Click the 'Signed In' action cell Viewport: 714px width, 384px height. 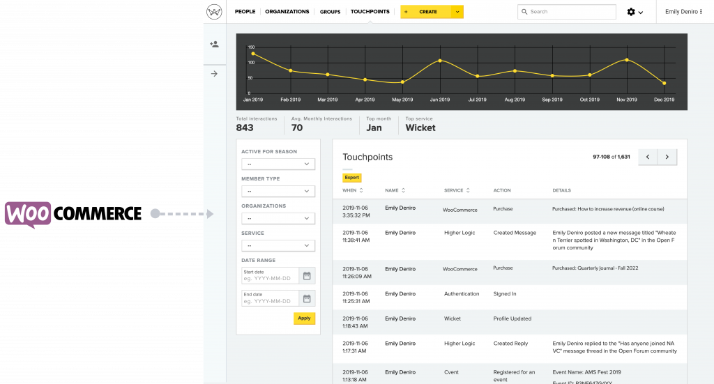505,294
